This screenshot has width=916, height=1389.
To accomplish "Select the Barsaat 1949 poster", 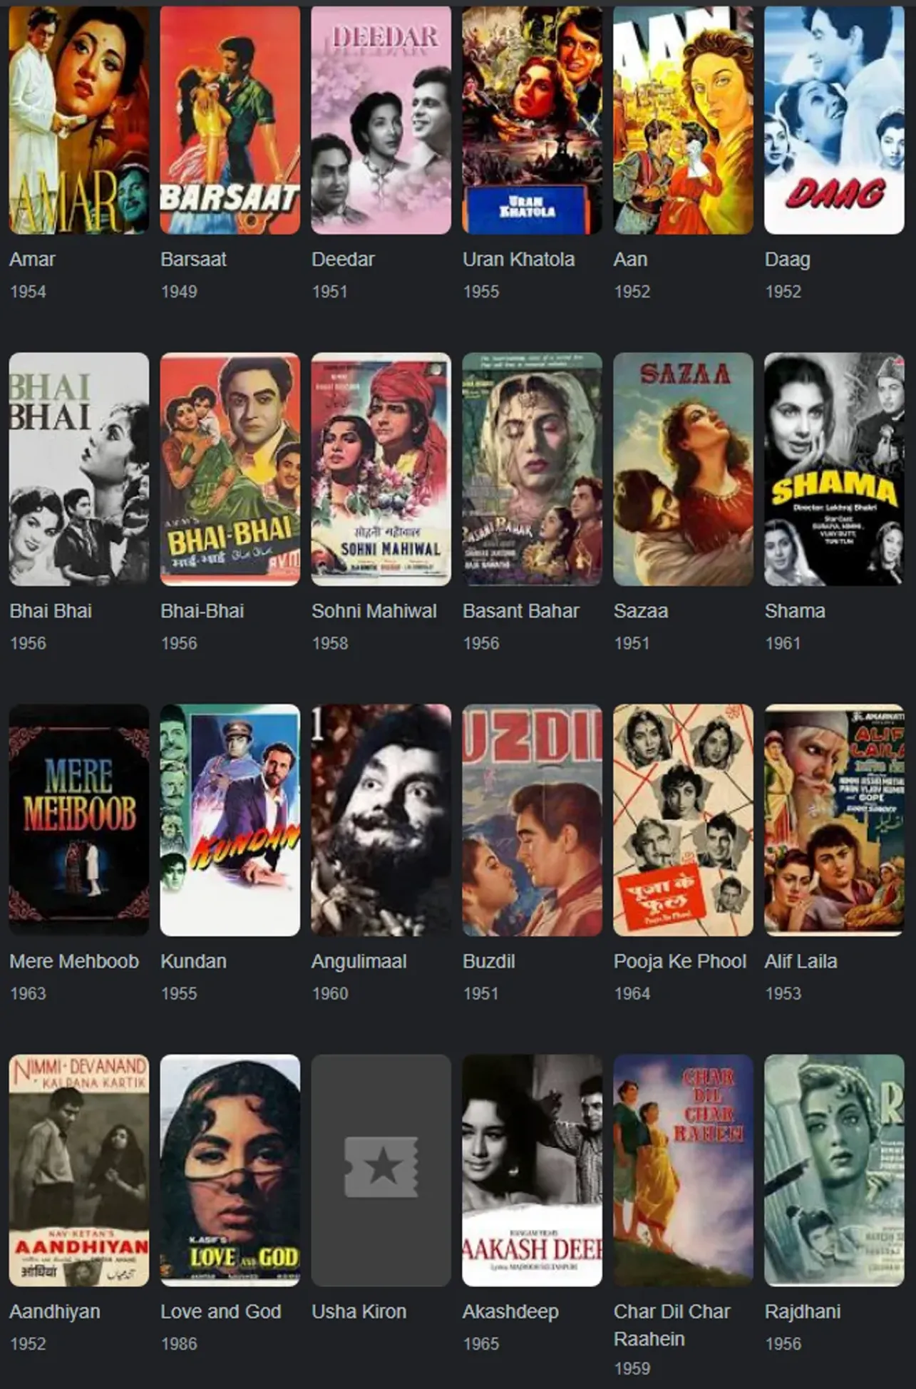I will pos(230,120).
